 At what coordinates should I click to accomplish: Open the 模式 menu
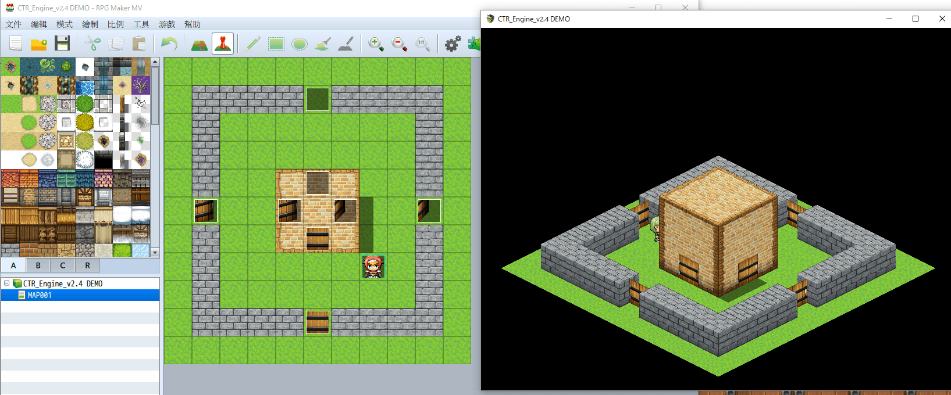tap(65, 24)
